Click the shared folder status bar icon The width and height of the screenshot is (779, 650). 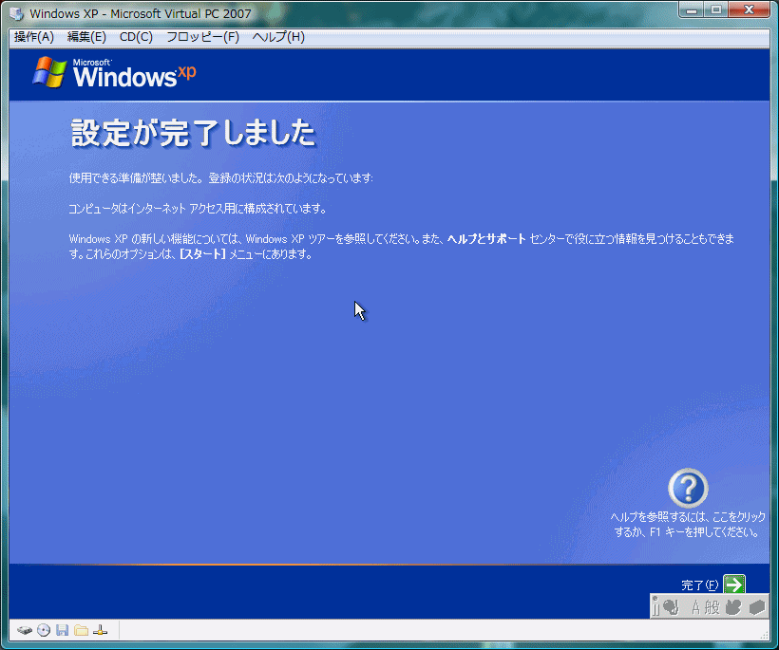81,630
